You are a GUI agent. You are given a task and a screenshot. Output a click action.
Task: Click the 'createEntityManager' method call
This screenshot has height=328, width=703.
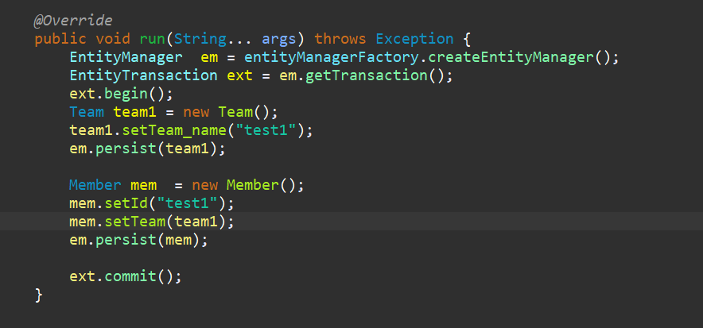pos(511,57)
